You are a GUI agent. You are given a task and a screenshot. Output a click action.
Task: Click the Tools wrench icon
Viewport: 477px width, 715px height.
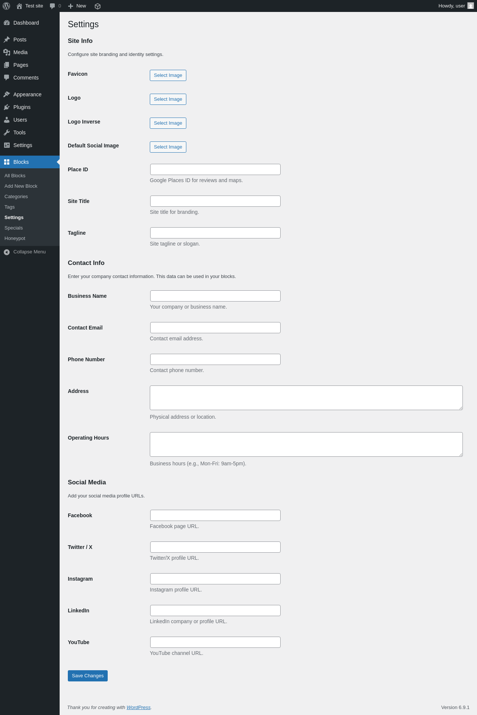[x=7, y=132]
